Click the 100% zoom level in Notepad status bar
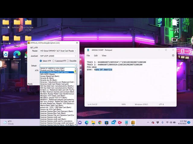The image size is (193, 144). pos(124,104)
